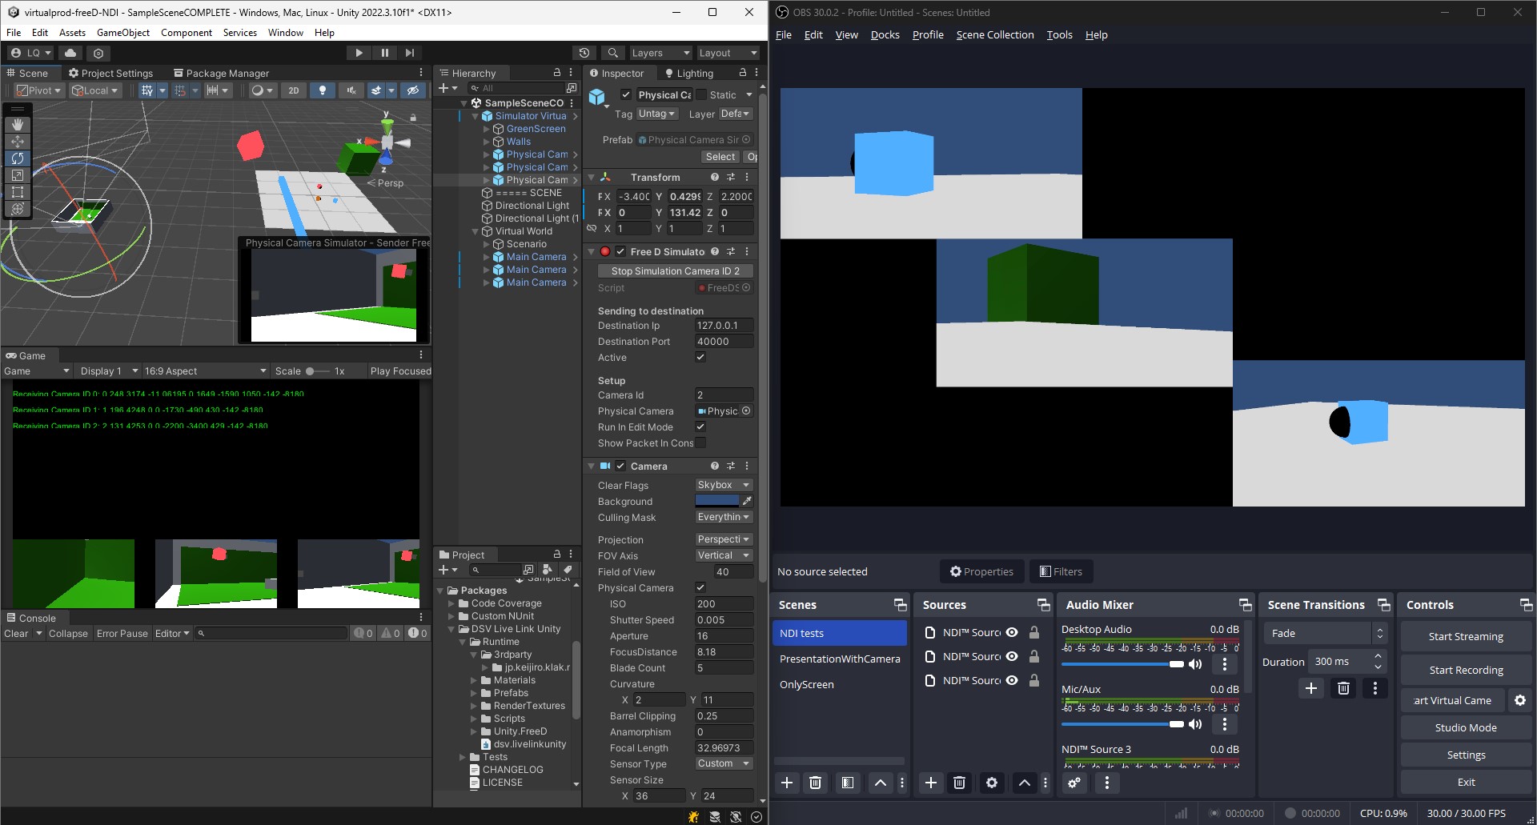Select the Move tool in Unity's scene toolbar
The image size is (1537, 825).
pyautogui.click(x=18, y=142)
